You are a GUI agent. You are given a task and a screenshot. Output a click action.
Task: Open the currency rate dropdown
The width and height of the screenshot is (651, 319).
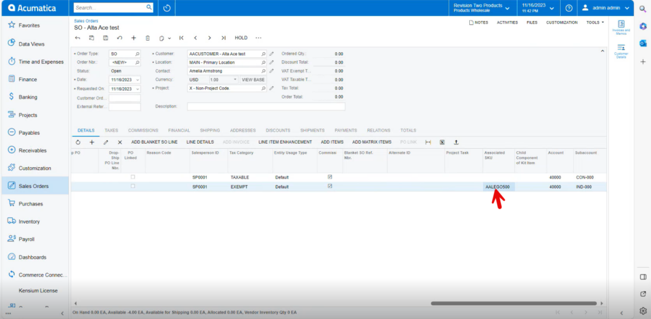(x=235, y=79)
